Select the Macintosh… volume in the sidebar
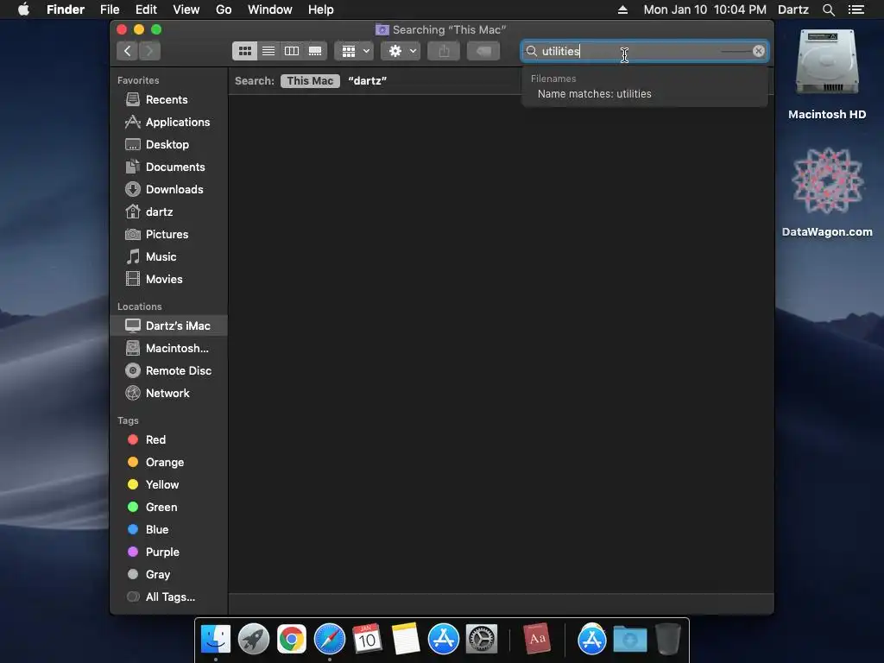Viewport: 884px width, 663px height. pos(168,349)
